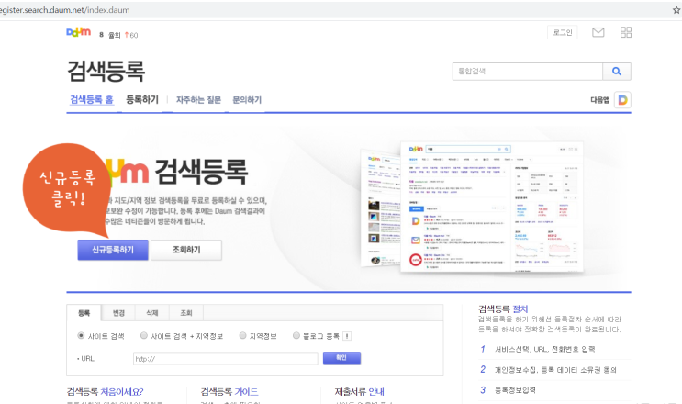Screen dimensions: 682x404
Task: Open the 검색등록 가이드 link
Action: (229, 392)
